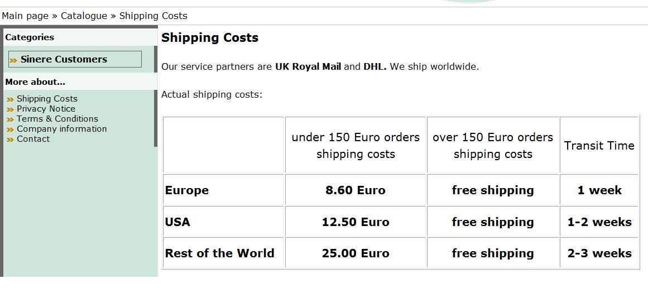The width and height of the screenshot is (648, 293).
Task: Click the arrow bullet before Company information
Action: click(10, 129)
